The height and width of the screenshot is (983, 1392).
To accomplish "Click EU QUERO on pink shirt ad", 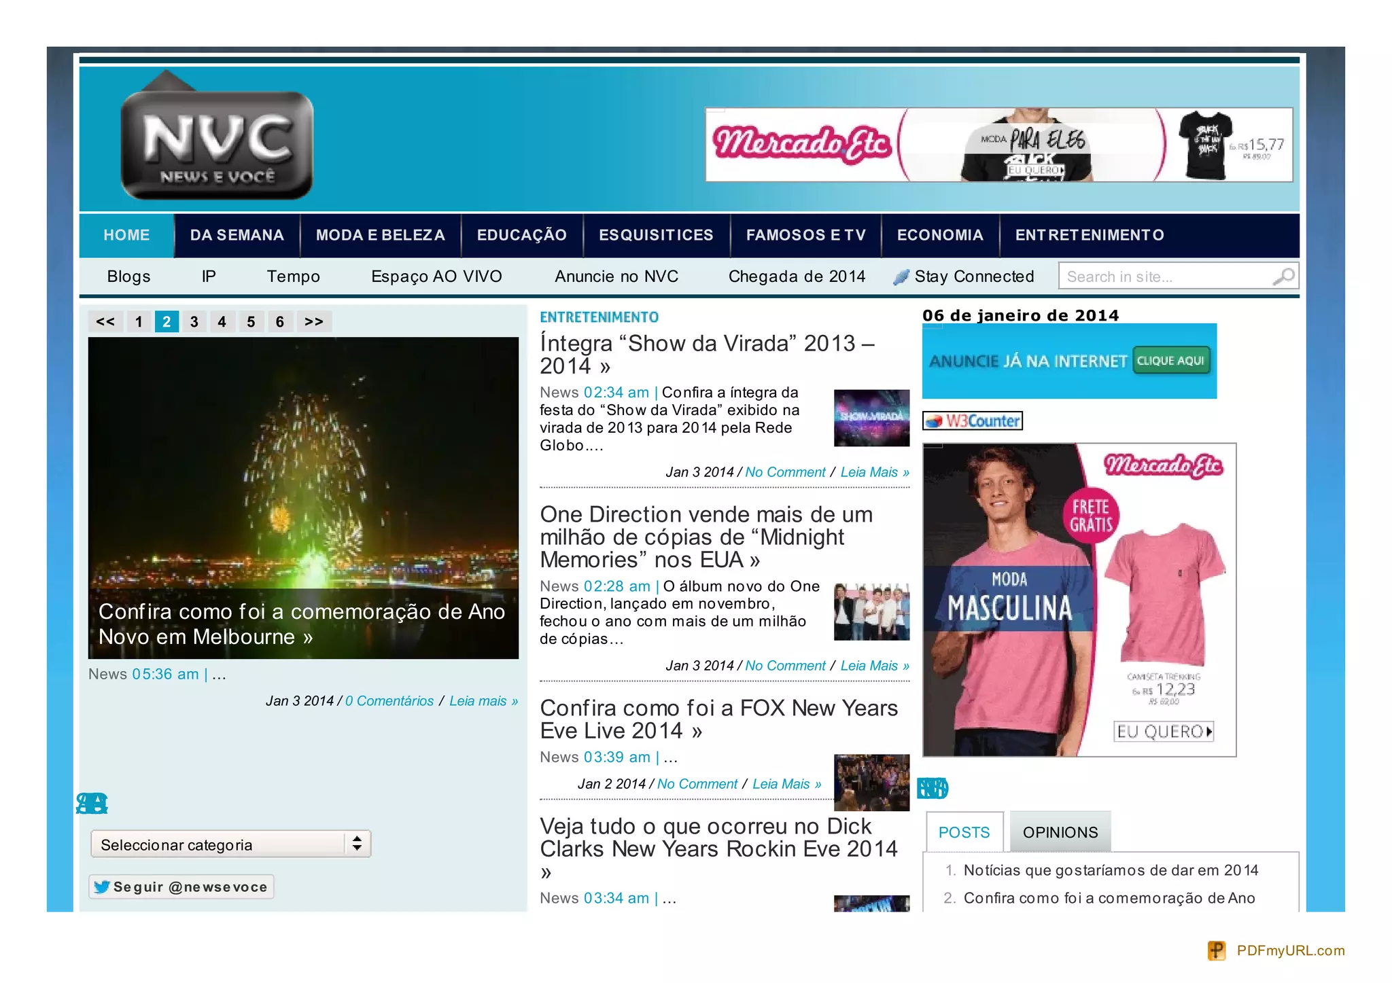I will [1164, 732].
